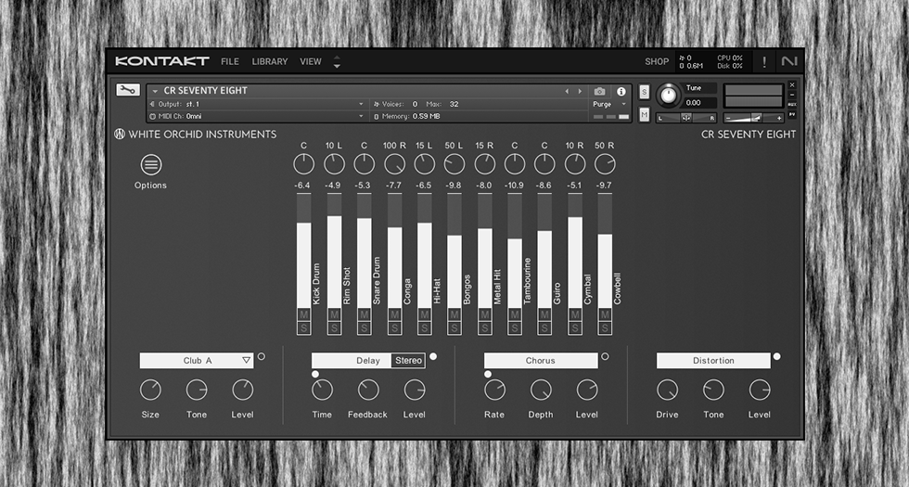Viewport: 909px width, 487px height.
Task: Adjust the Tambourine volume fader
Action: click(x=515, y=250)
